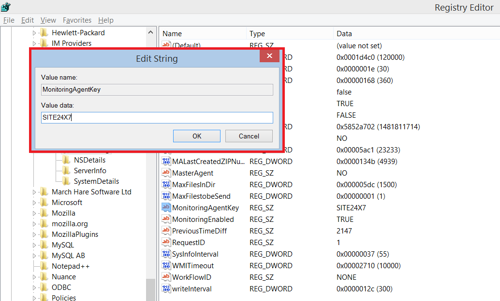This screenshot has height=301, width=500.
Task: Click the MALastCreatedZIPNu... DWORD value icon
Action: coord(166,161)
